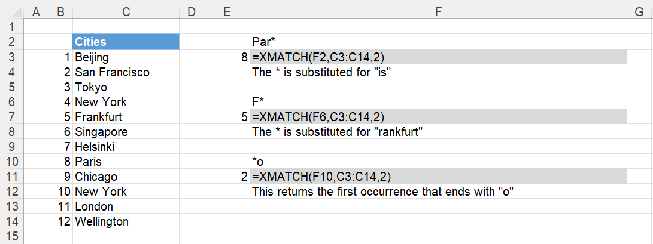Select row 15 header
Viewport: 653px width, 244px height.
coord(11,236)
